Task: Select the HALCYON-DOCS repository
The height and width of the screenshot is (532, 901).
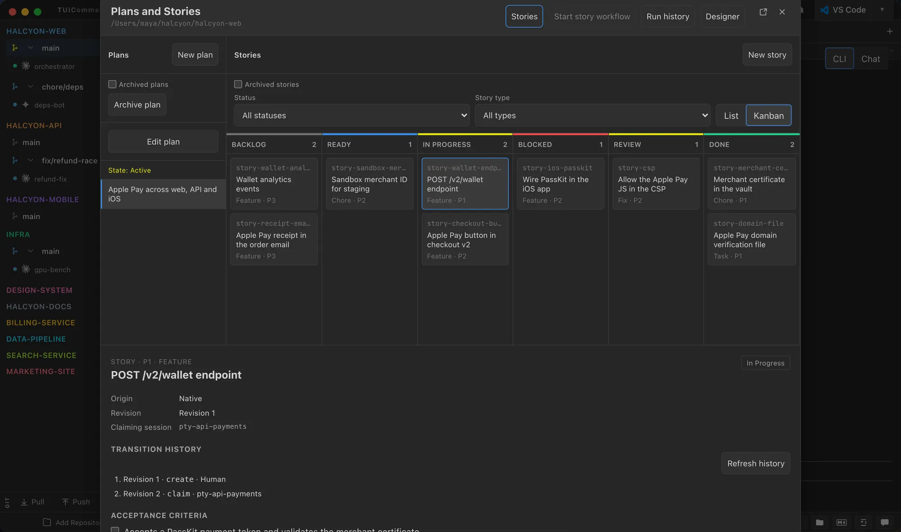Action: coord(39,306)
